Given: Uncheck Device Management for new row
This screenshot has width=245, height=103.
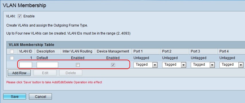Looking at the screenshot, I should coord(113,65).
